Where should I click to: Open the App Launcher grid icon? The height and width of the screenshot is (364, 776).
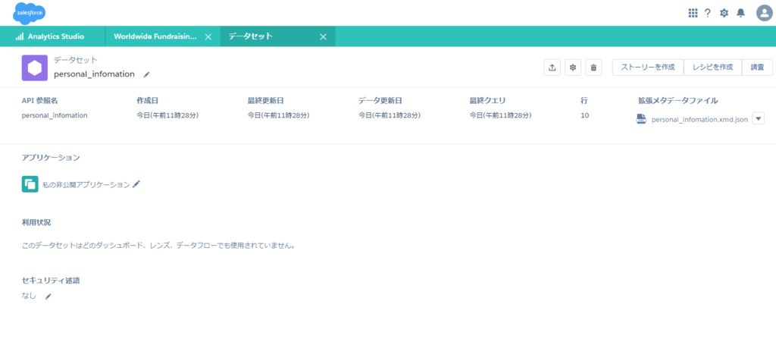(693, 13)
